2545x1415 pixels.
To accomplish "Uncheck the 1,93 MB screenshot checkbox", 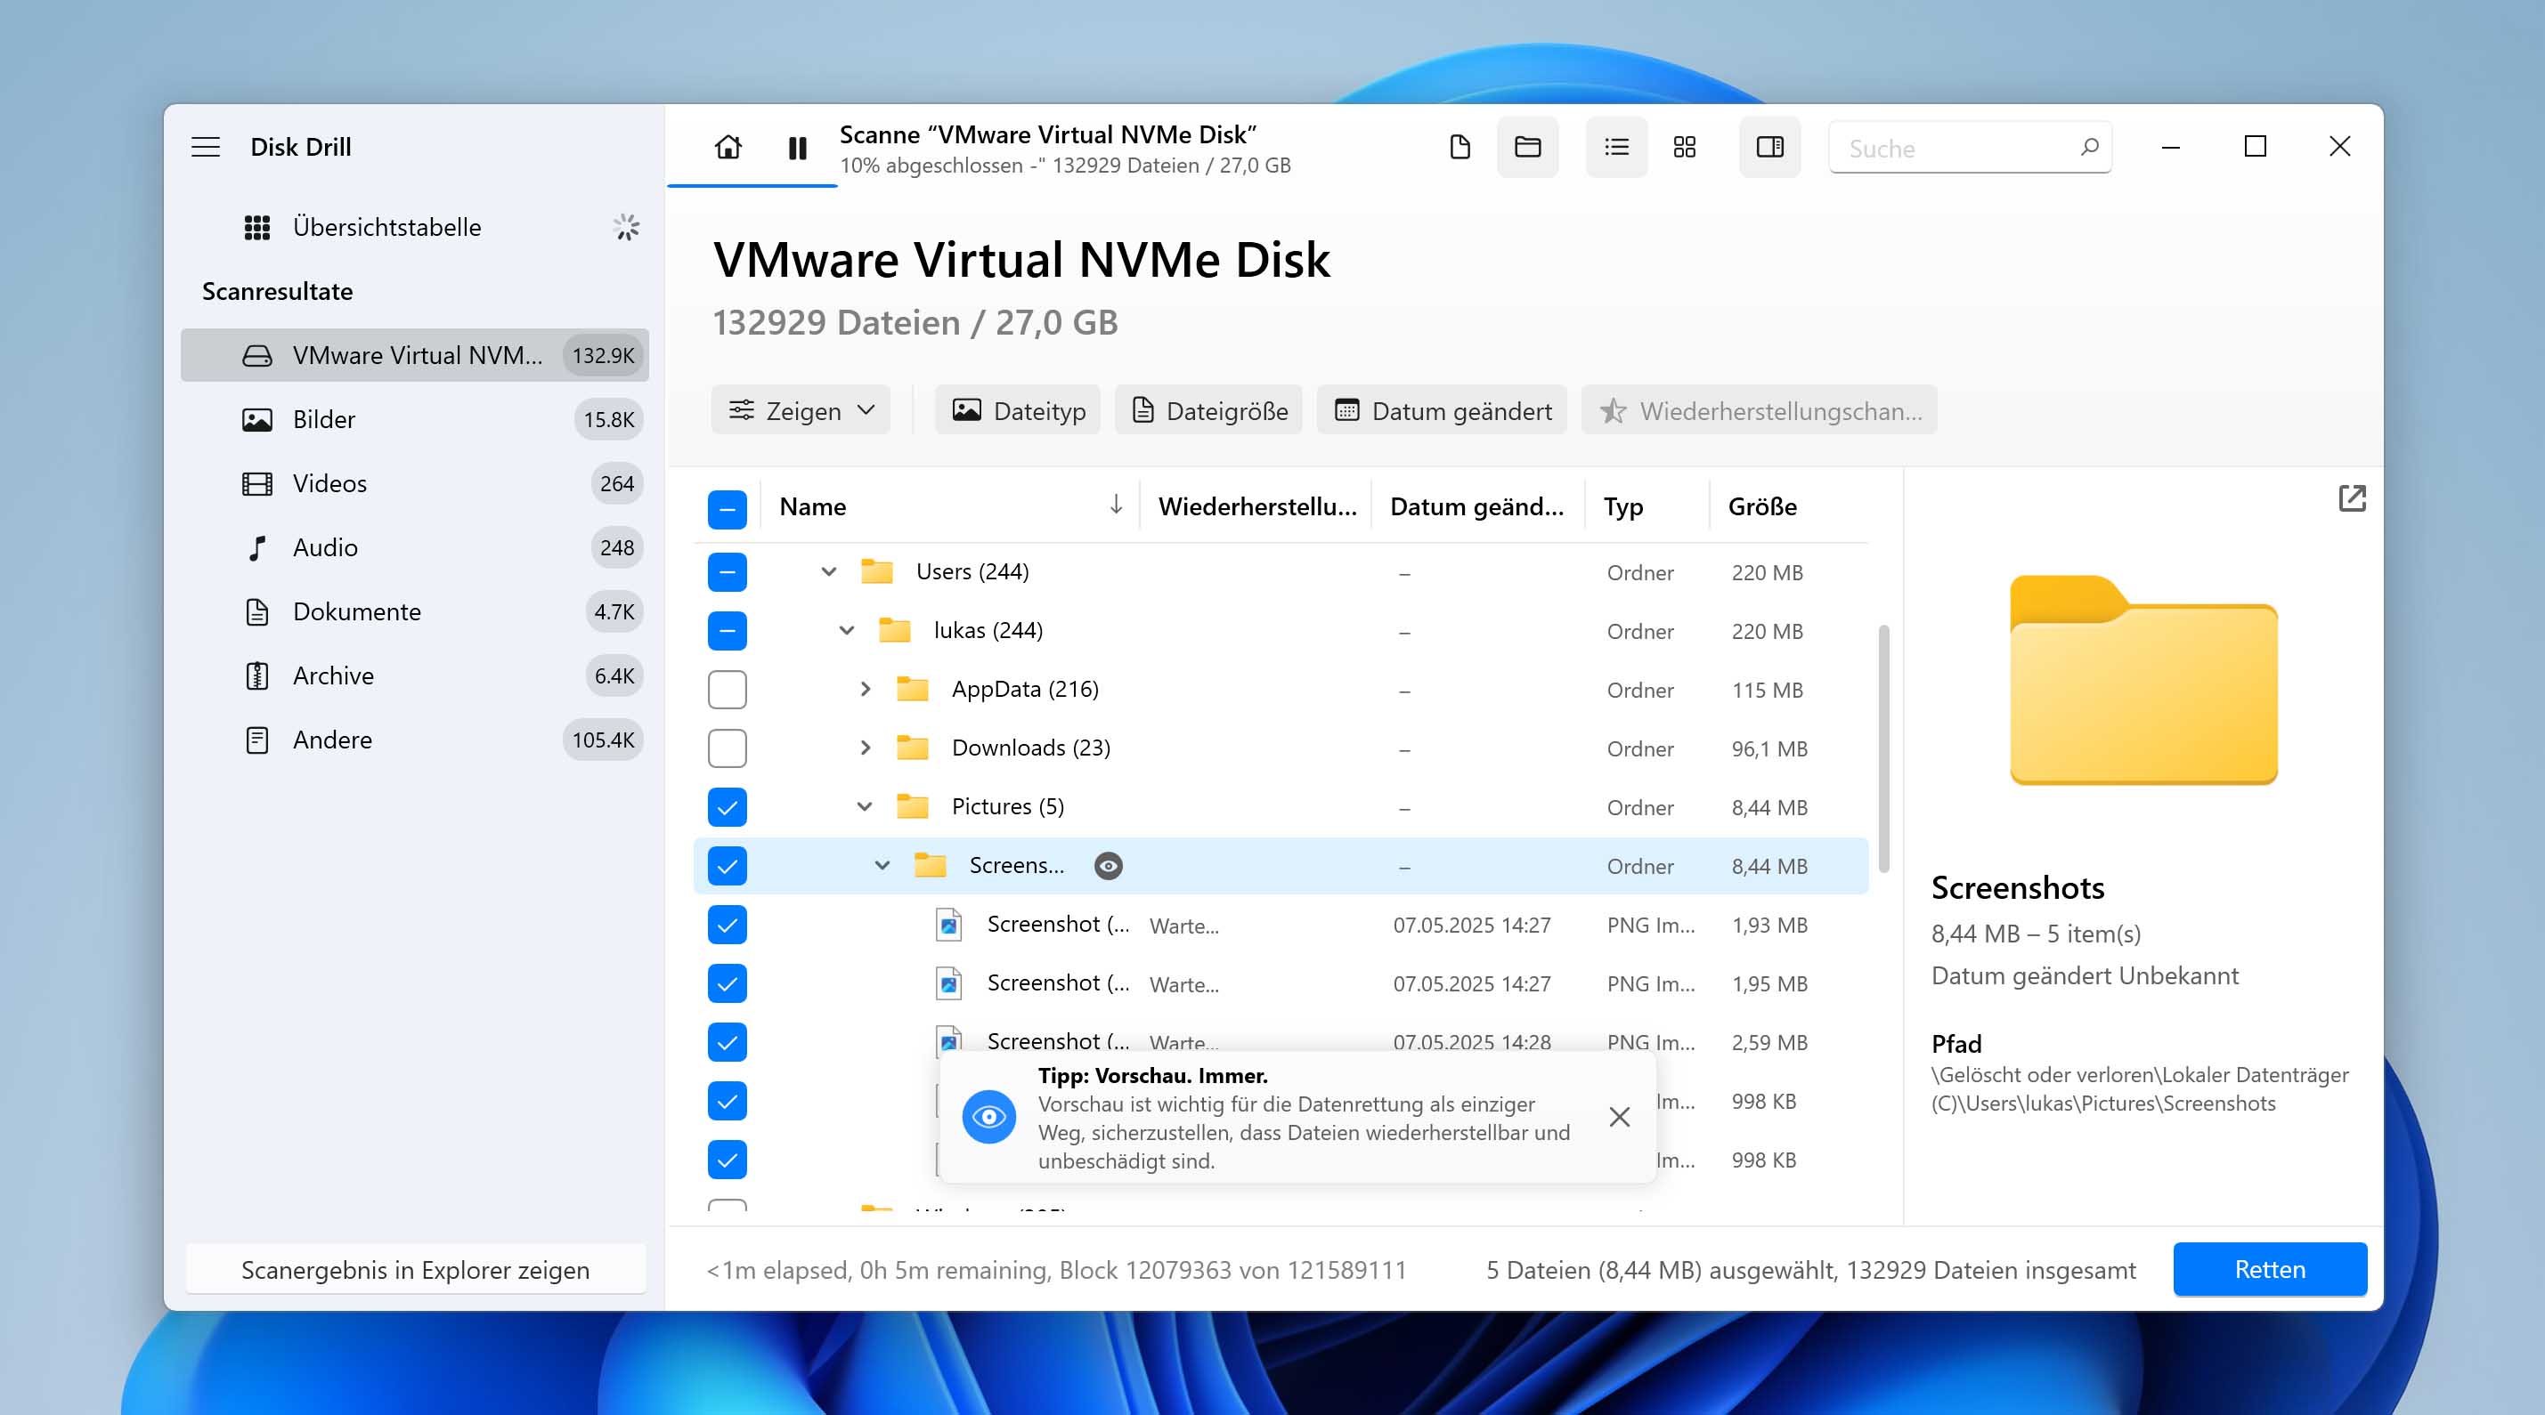I will 728,925.
